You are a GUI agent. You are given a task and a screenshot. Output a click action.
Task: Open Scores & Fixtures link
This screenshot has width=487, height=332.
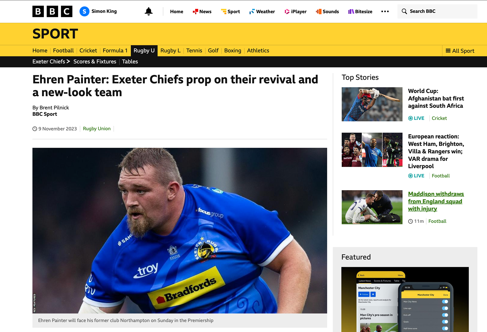pyautogui.click(x=95, y=62)
